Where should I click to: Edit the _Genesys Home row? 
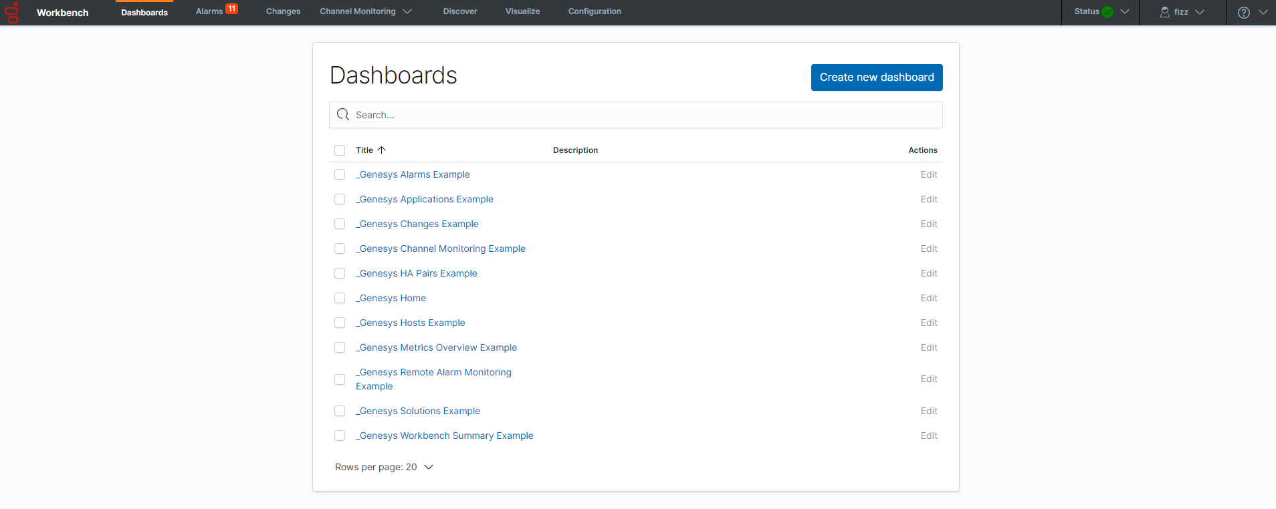(929, 298)
